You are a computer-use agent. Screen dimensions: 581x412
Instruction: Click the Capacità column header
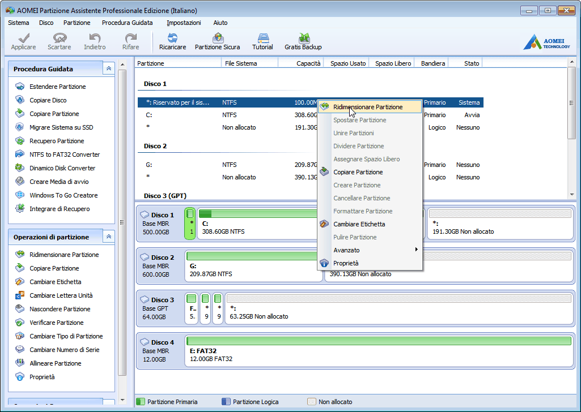(x=308, y=63)
